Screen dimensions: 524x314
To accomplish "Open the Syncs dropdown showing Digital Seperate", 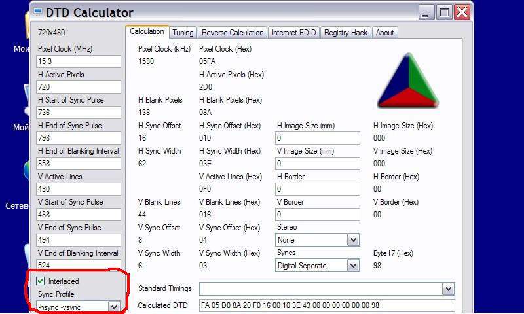I will 353,266.
